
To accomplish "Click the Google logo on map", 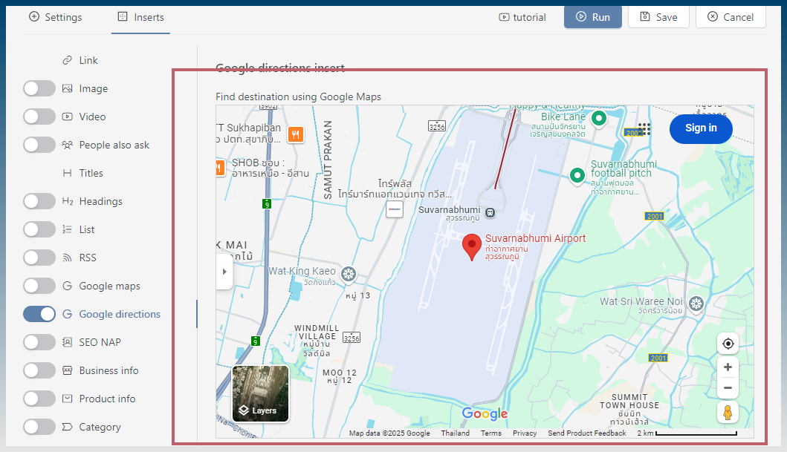I will point(485,413).
